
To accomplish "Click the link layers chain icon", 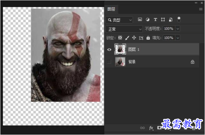I will 142,128.
